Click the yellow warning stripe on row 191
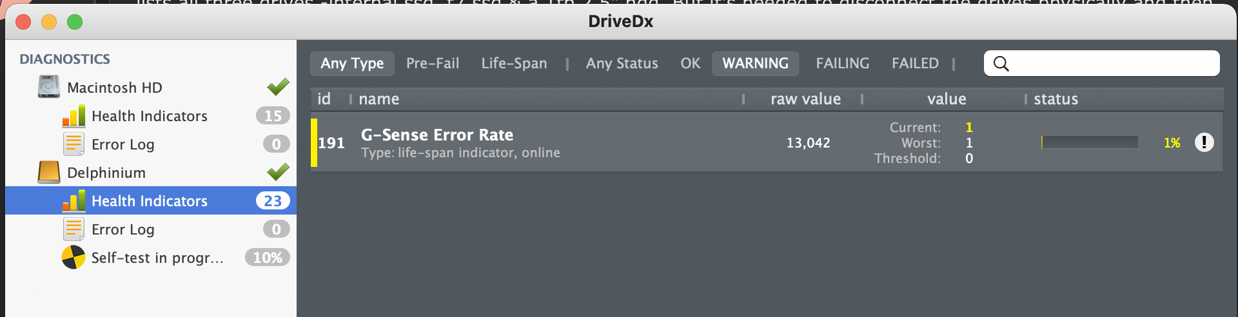Screen dimensions: 1238x317 (x=314, y=142)
